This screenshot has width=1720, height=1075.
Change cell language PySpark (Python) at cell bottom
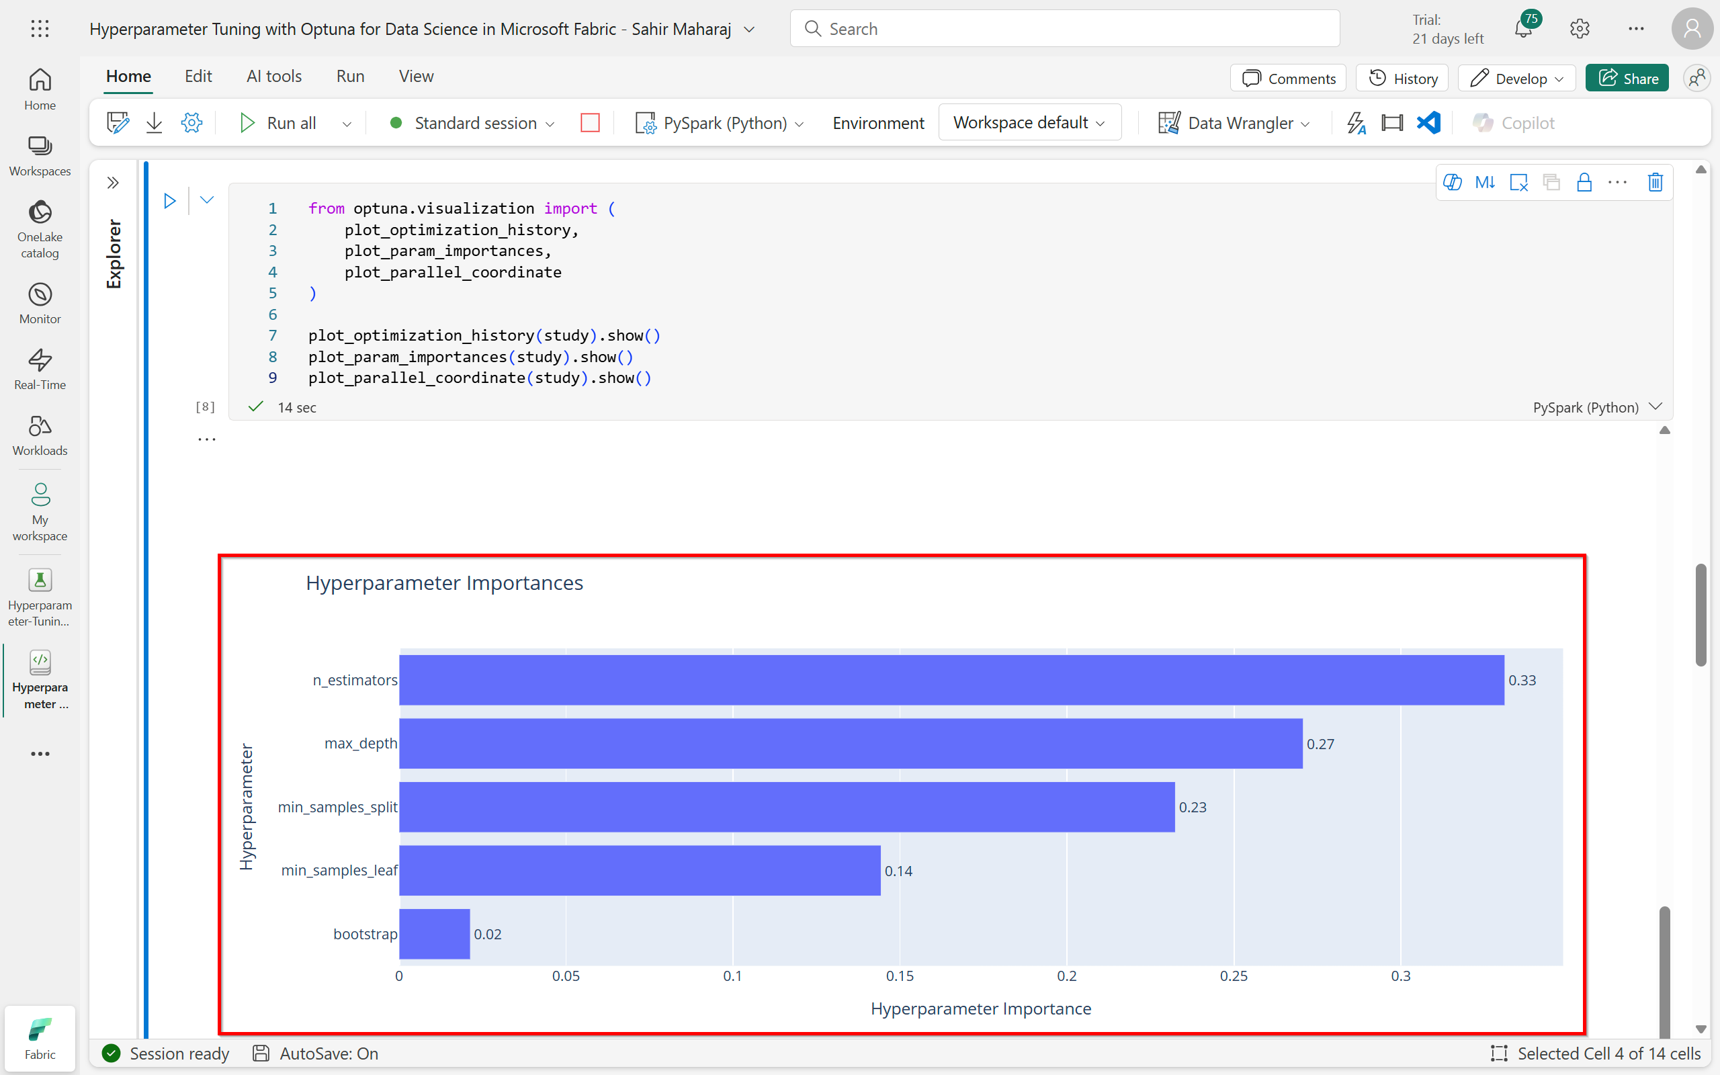click(1598, 407)
